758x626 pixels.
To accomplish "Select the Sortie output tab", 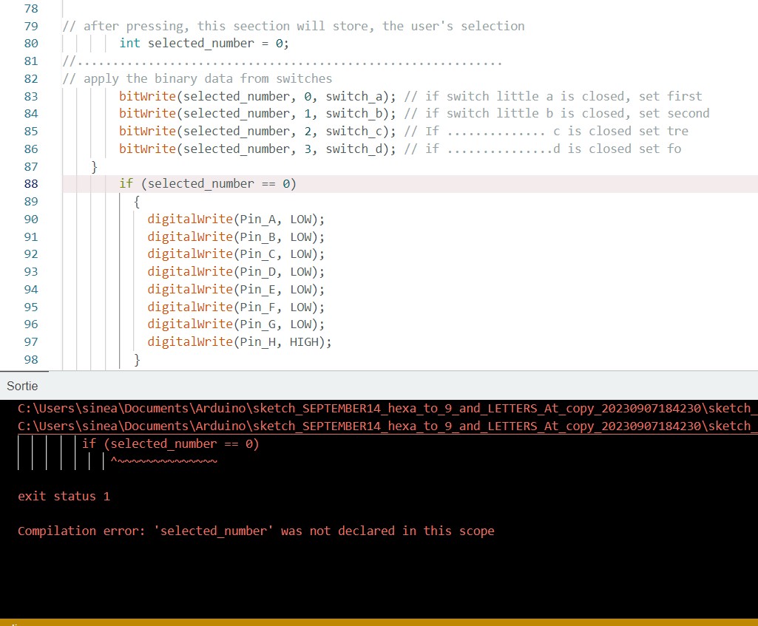I will [x=22, y=386].
